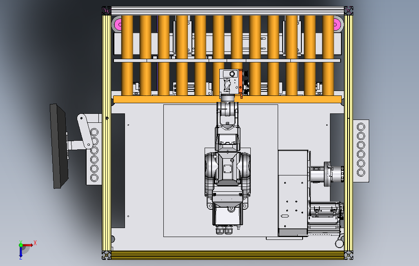Select the gray cabinet box right of the robot
The image size is (419, 266).
293,193
